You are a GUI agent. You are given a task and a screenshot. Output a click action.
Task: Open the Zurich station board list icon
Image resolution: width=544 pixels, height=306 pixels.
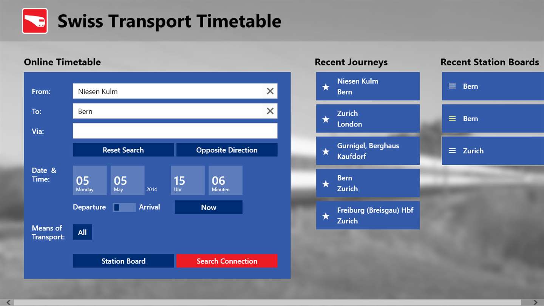click(x=452, y=151)
